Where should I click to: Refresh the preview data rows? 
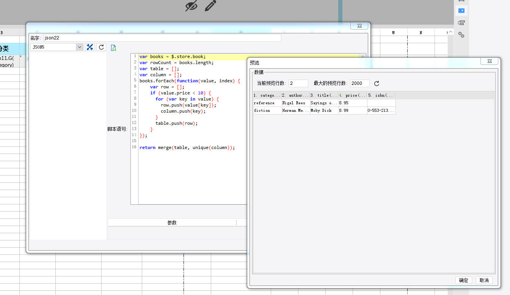point(377,83)
